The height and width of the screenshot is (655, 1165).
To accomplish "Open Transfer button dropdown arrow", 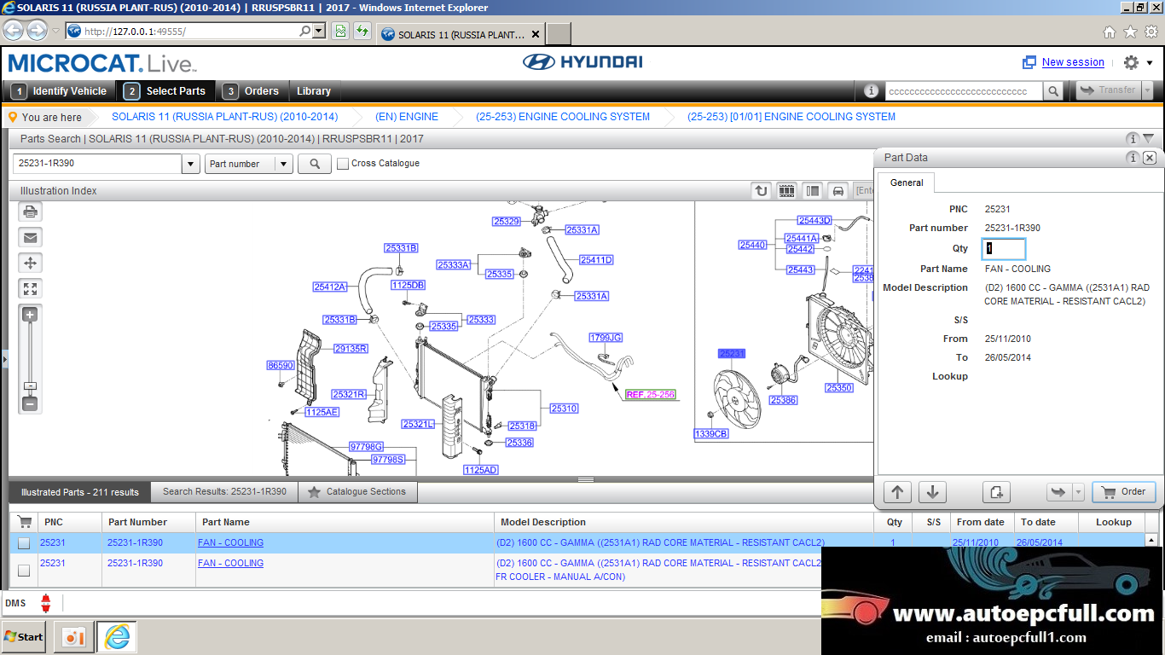I will point(1147,90).
